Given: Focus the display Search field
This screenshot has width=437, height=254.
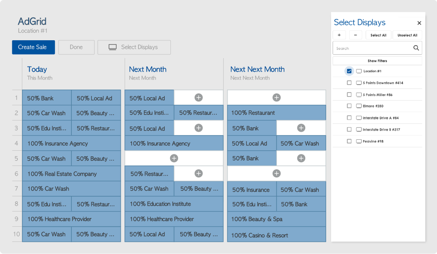Looking at the screenshot, I should [x=372, y=48].
